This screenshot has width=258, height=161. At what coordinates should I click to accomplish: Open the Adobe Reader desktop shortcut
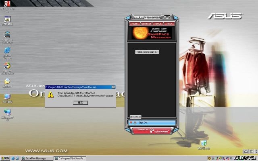click(x=7, y=6)
